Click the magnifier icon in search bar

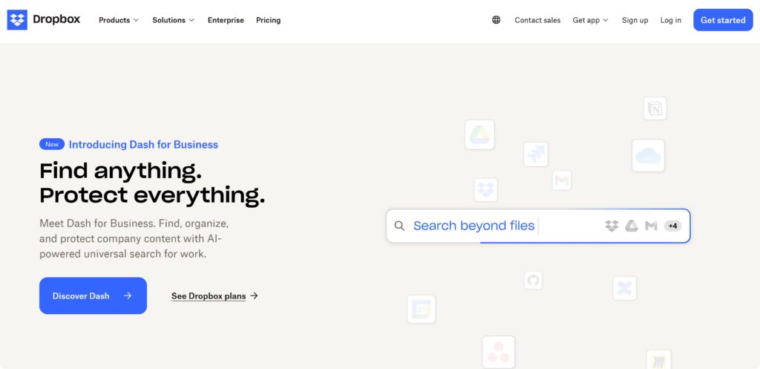click(399, 226)
